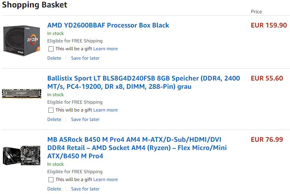Delete the Ballistix memory from basket
This screenshot has height=194, width=290.
pos(54,119)
